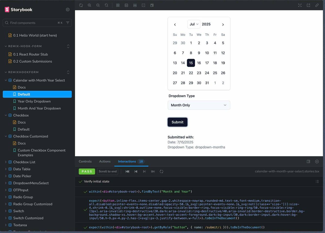Go to the next calendar month
Screen dimensions: 325x233
click(223, 25)
